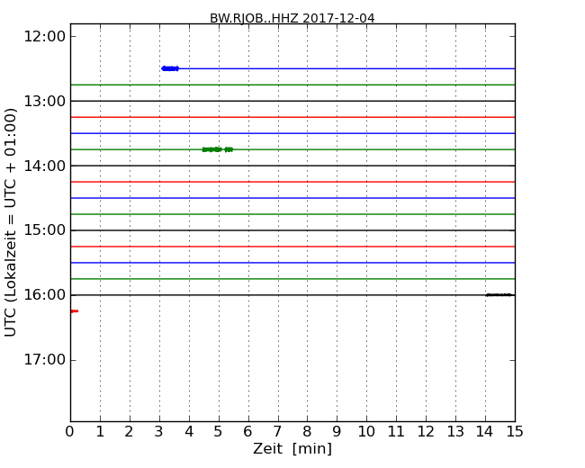Click the x-axis tick label 5

219,432
